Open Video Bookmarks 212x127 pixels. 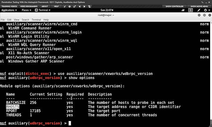(x=29, y=6)
